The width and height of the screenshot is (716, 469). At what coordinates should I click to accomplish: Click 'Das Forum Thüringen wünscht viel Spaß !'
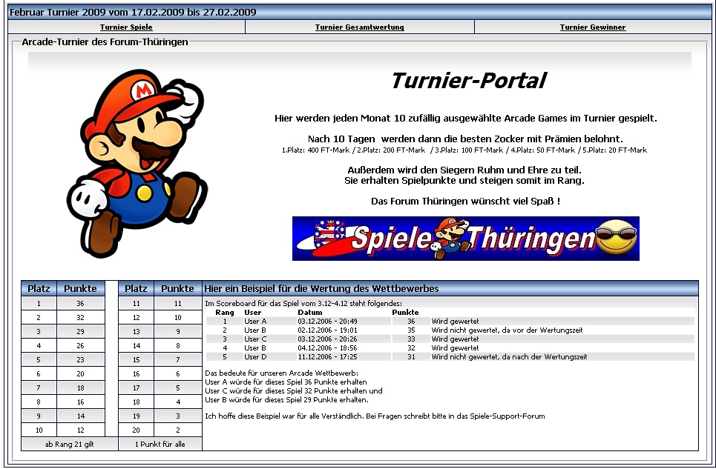click(465, 201)
